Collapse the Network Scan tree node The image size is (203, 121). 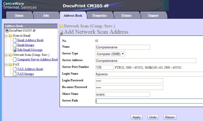pyautogui.click(x=6, y=55)
